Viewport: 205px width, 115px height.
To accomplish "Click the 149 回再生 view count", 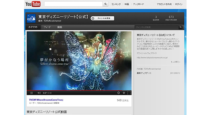I will click(123, 100).
